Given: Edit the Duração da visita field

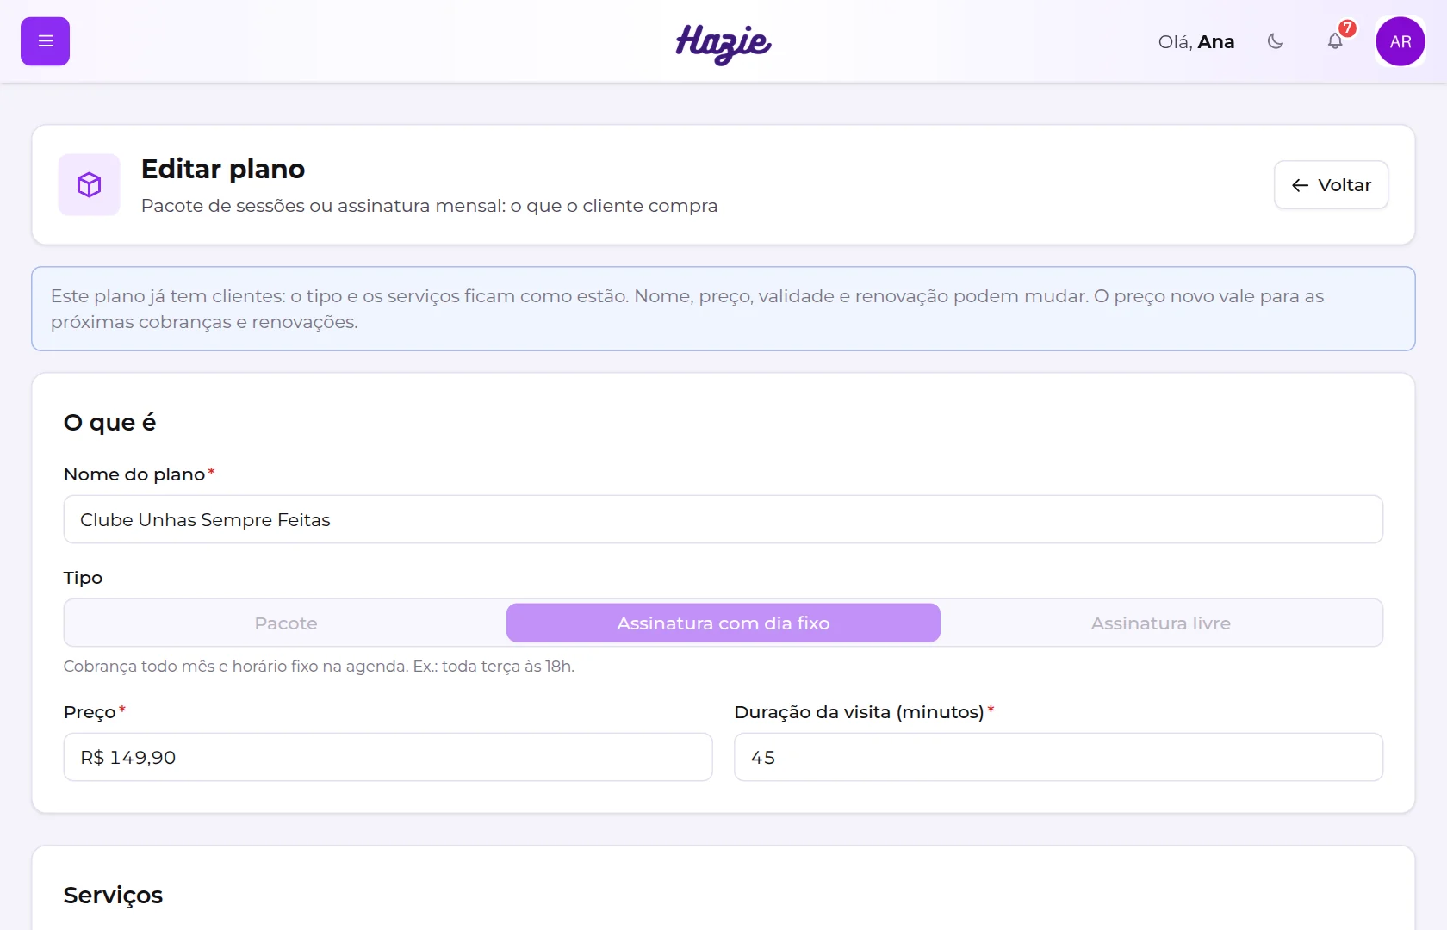Looking at the screenshot, I should point(1059,757).
